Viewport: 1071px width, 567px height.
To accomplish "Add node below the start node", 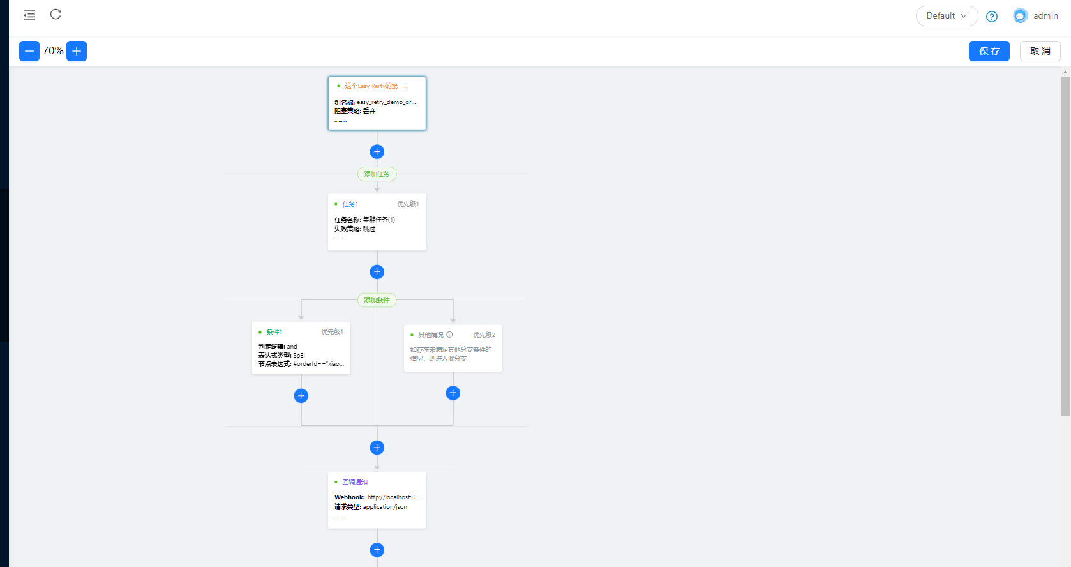I will pyautogui.click(x=377, y=151).
